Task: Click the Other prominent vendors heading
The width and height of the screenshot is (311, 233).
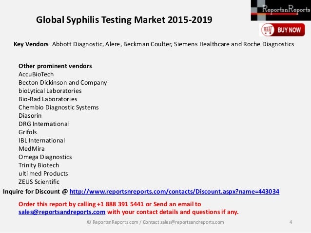Action: [55, 66]
